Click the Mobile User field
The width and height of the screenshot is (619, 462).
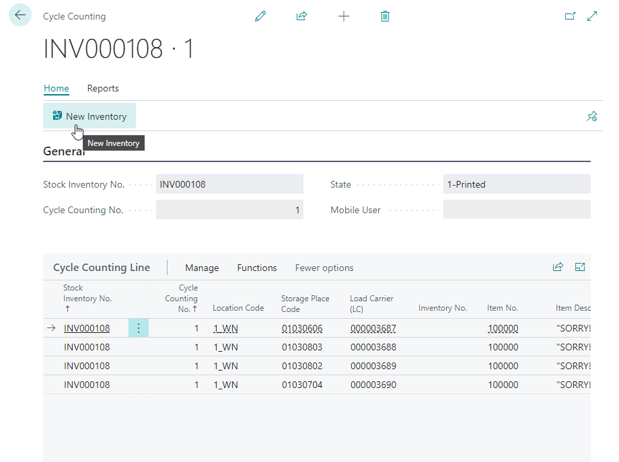tap(516, 210)
